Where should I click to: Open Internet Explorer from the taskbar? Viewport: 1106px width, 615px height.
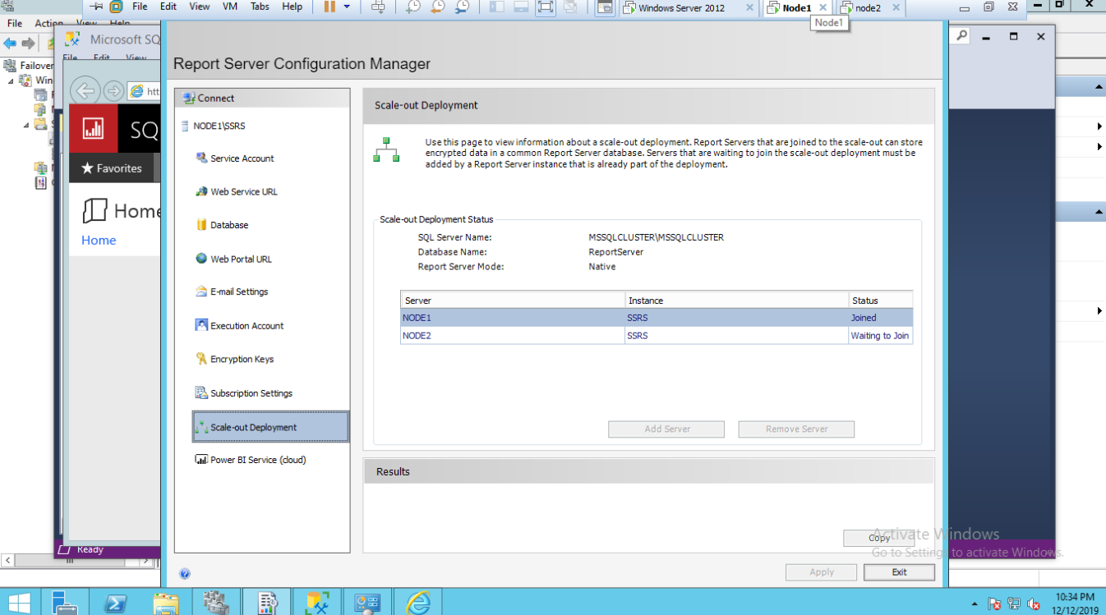417,603
